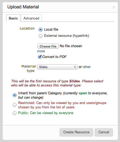
Task: Choose the Public access radio button
Action: pyautogui.click(x=15, y=113)
